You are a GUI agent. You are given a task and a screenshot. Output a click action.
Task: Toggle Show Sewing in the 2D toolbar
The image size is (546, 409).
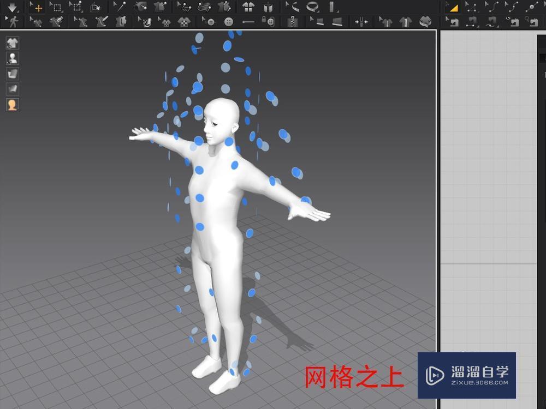[512, 22]
